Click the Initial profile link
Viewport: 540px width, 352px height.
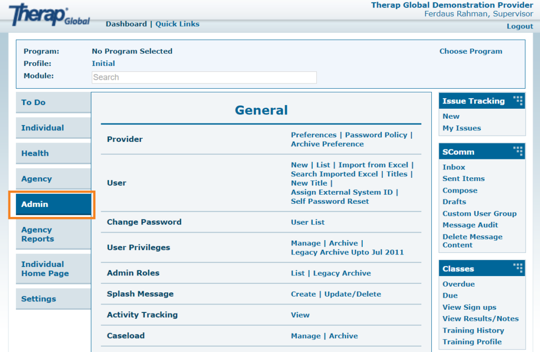(x=103, y=63)
